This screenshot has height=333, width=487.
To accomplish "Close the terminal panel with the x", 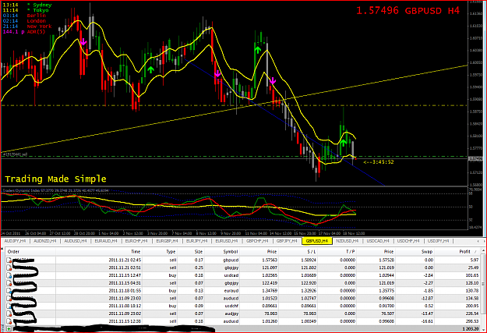I will (2, 249).
